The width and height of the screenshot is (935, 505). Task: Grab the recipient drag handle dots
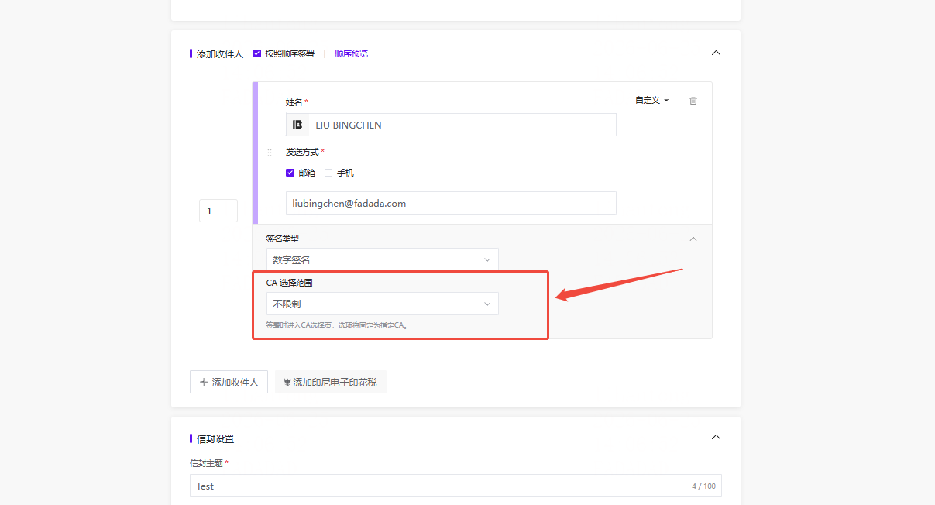(x=270, y=153)
